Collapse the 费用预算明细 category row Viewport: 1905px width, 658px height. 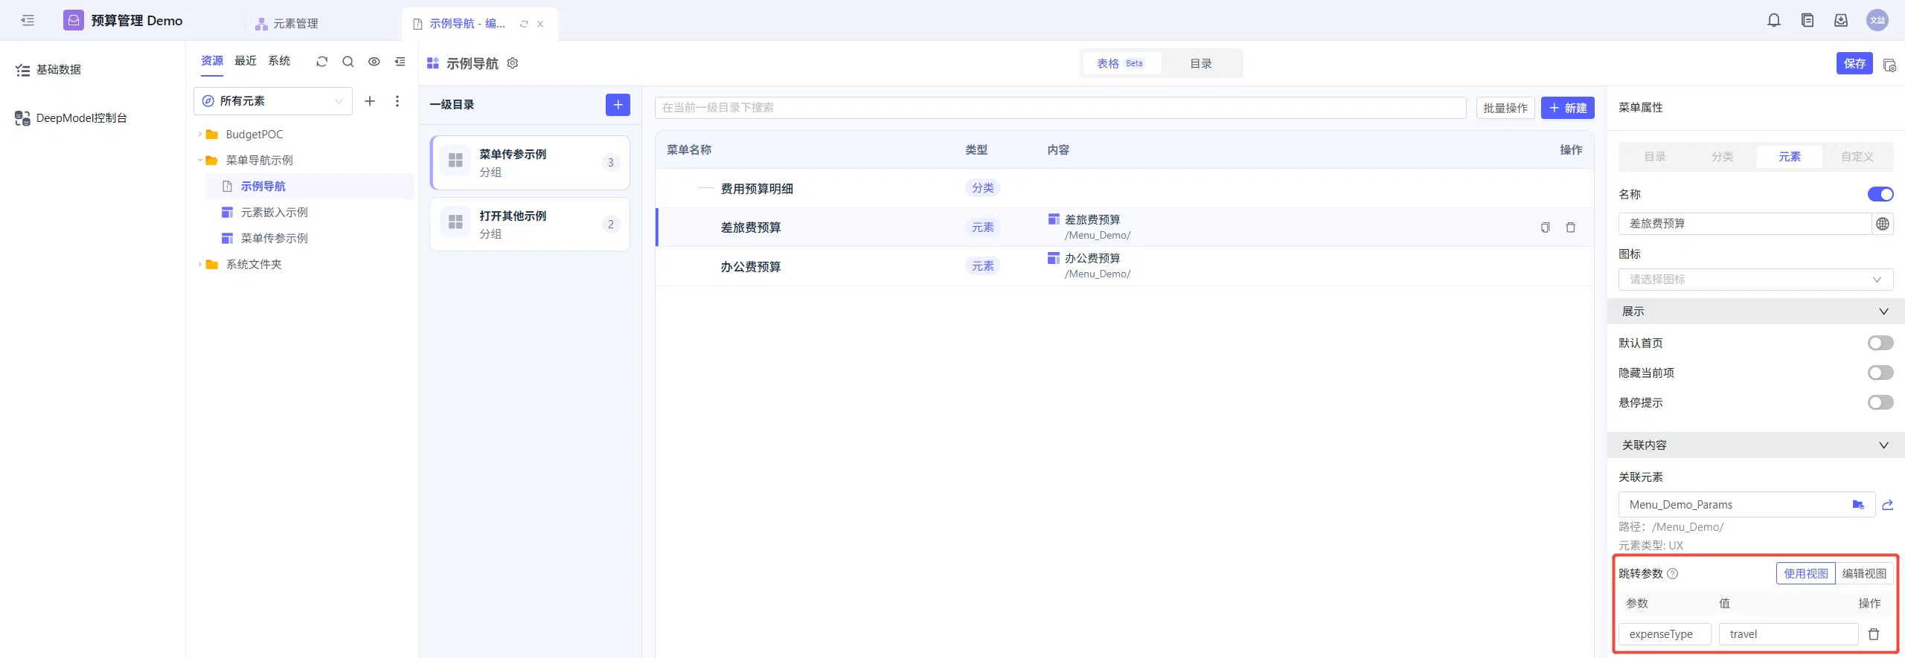(x=705, y=189)
